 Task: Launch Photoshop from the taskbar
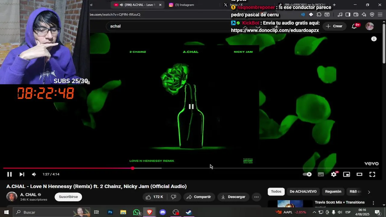click(x=110, y=212)
